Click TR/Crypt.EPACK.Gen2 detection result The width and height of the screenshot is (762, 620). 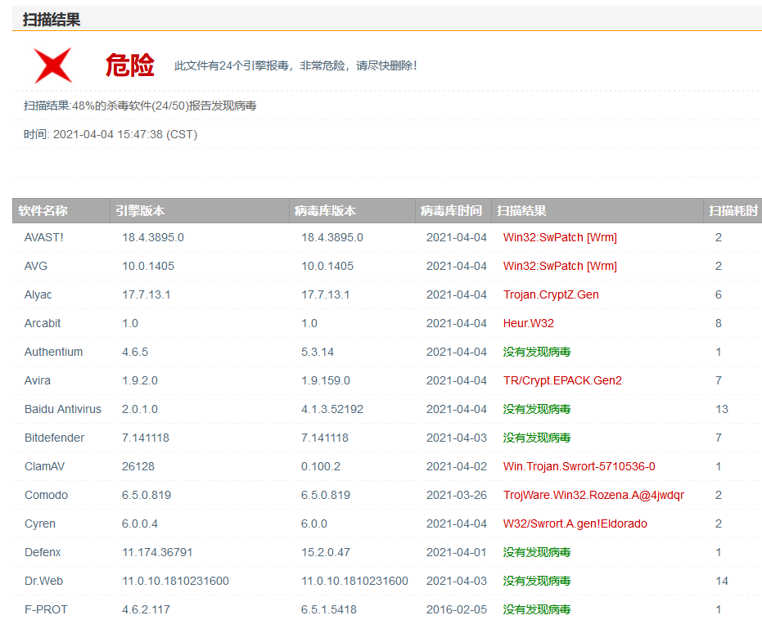tap(563, 380)
